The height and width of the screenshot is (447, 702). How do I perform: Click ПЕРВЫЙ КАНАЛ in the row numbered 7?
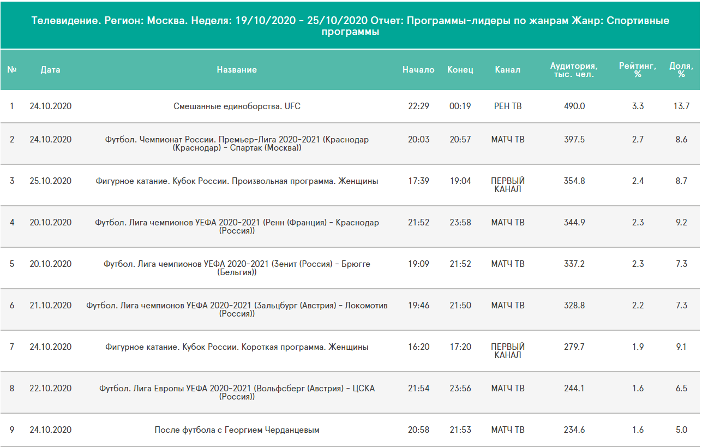click(x=508, y=351)
